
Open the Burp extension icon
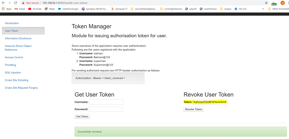(x=274, y=3)
